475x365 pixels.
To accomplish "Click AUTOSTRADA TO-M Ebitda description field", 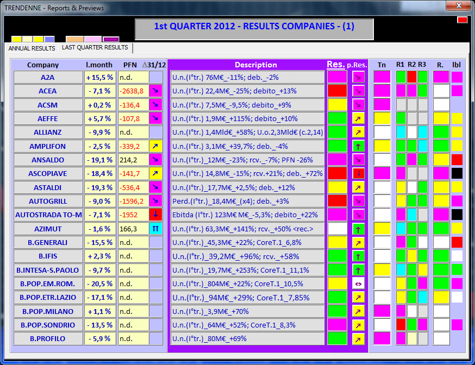I will [x=247, y=215].
